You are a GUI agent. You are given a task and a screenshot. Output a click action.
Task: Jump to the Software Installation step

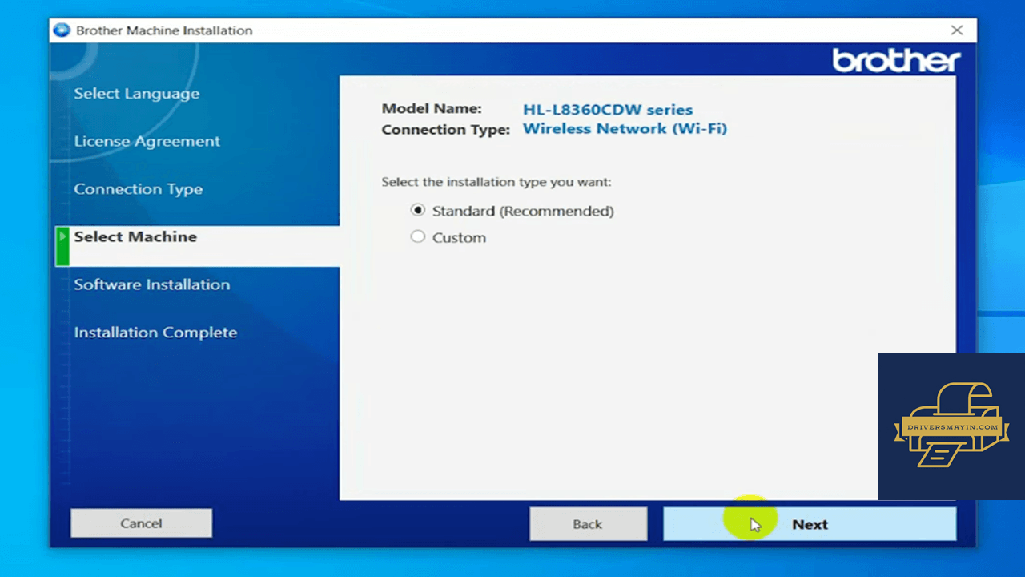click(x=152, y=284)
